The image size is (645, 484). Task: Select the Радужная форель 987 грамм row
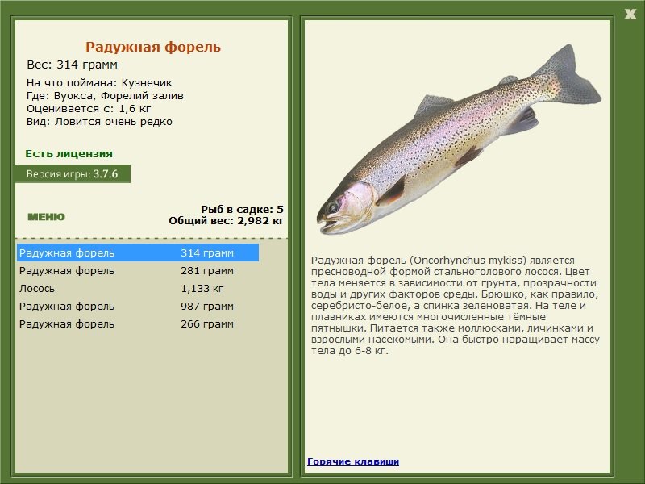(138, 307)
